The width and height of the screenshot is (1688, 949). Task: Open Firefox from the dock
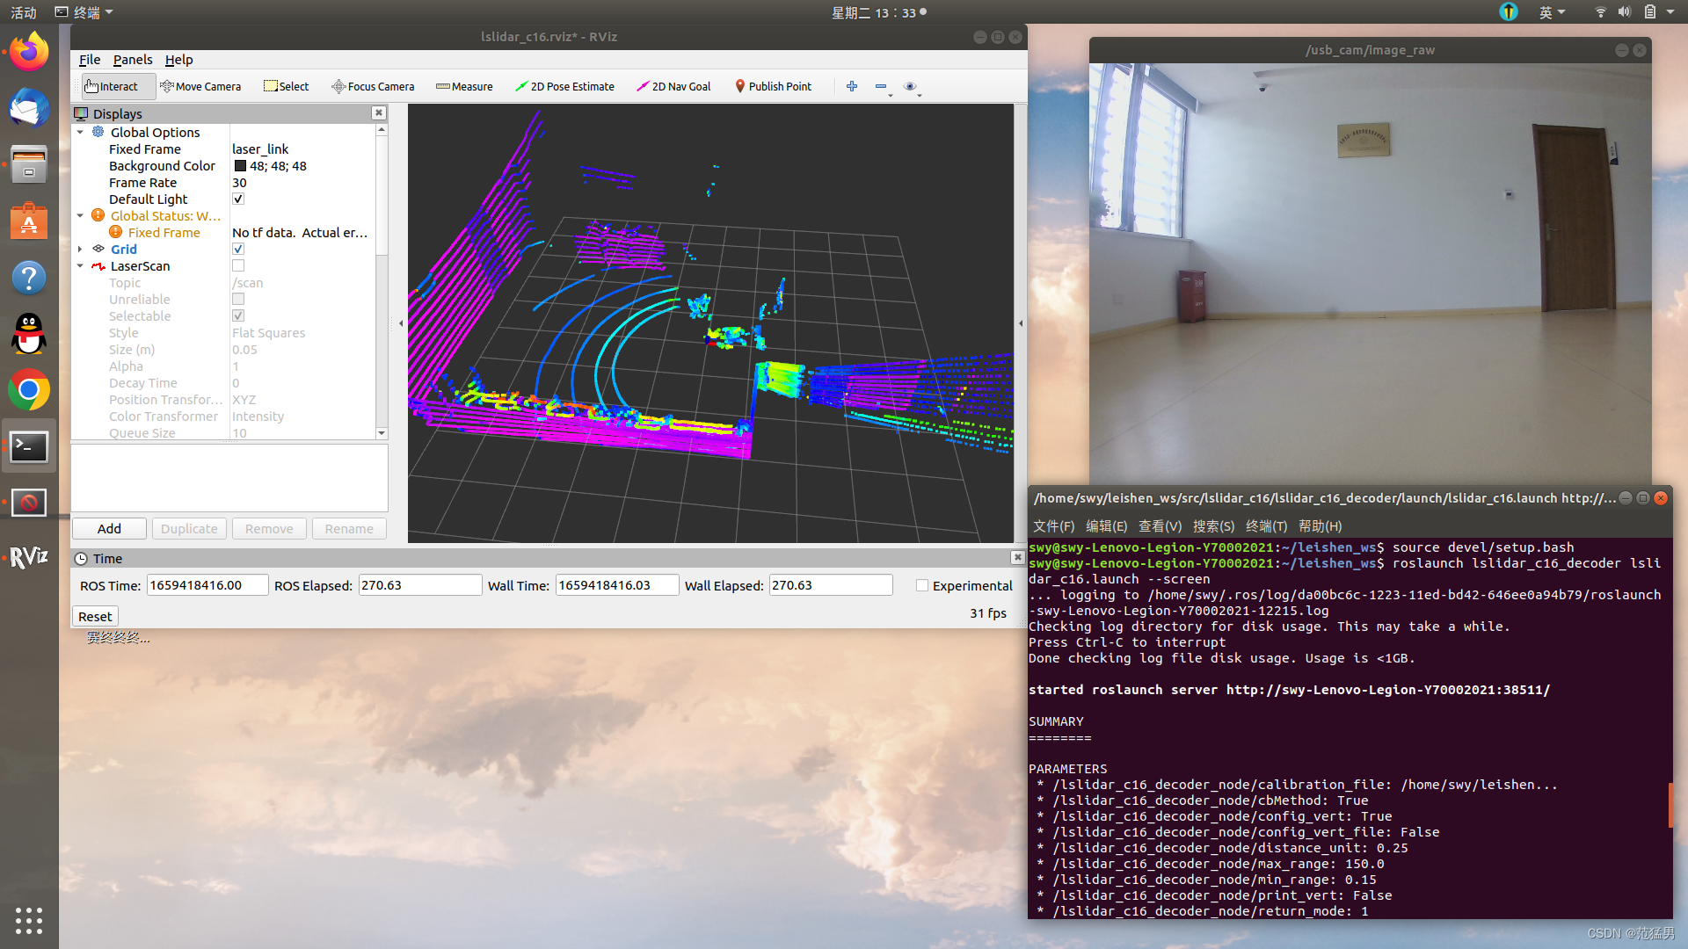tap(29, 52)
